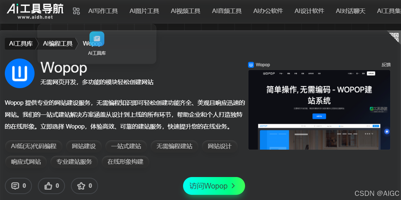Viewport: 401px width, 200px height.
Task: Open the Wopop website preview thumbnail
Action: tap(319, 110)
